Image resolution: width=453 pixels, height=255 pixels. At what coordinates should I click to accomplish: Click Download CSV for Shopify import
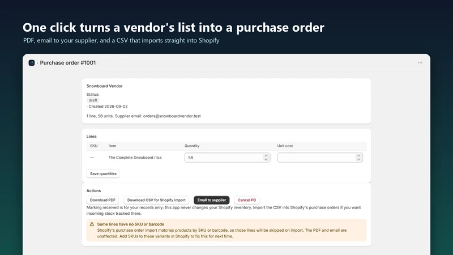pos(156,200)
